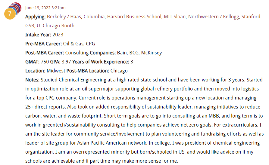Click the GSB link text
Screen dimensions: 269x165
(30, 26)
